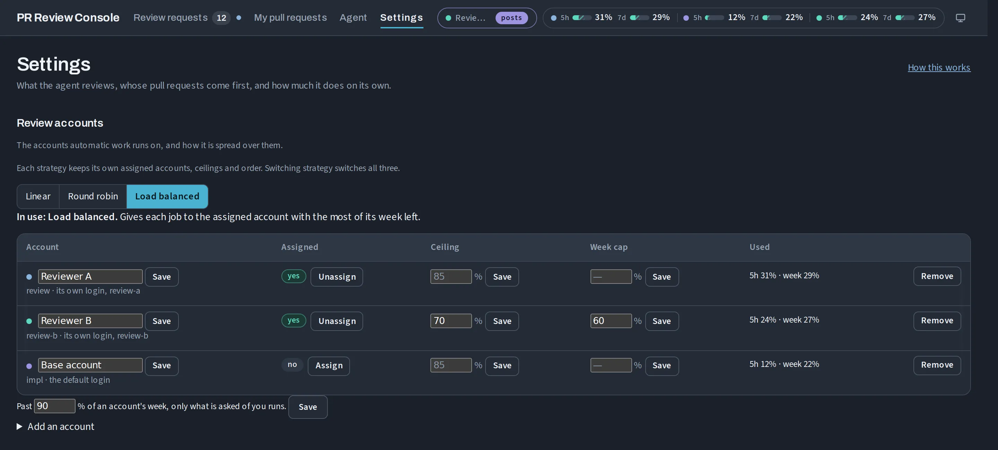The width and height of the screenshot is (998, 450).
Task: Edit the Reviewer B name field
Action: (x=90, y=321)
